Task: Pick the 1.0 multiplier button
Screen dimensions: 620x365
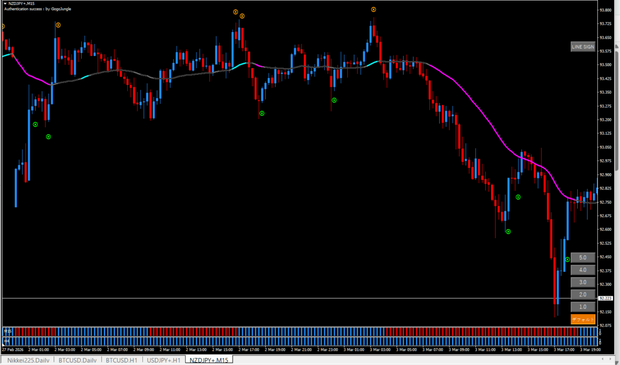Action: [583, 307]
